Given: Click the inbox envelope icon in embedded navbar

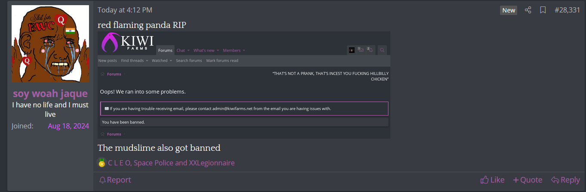Looking at the screenshot, I should pos(361,50).
